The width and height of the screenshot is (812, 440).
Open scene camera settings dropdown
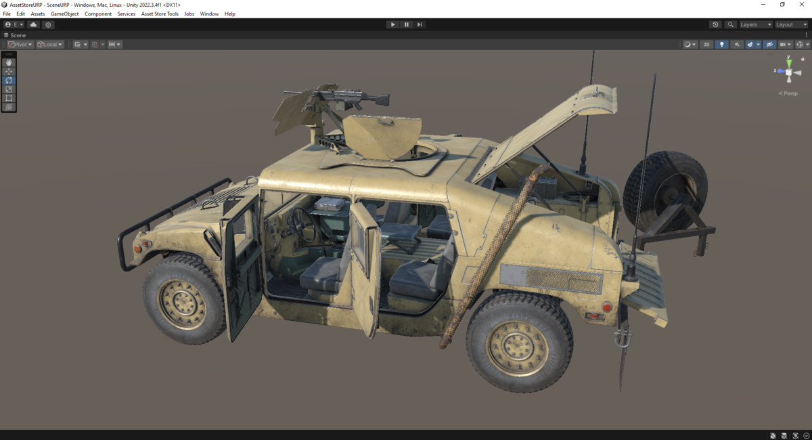click(x=786, y=44)
